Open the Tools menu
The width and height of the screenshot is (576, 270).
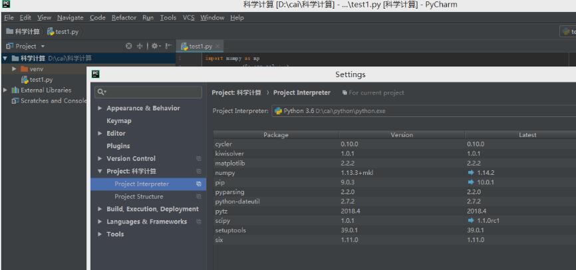pos(168,18)
